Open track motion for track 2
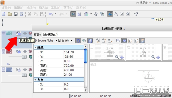This screenshot has width=172, height=98. (18, 51)
